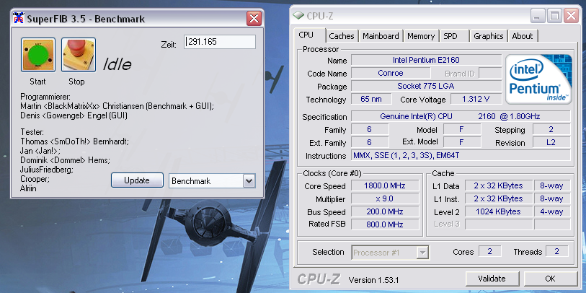This screenshot has height=293, width=586.
Task: Click the CPU-Z title bar logo icon
Action: 298,16
